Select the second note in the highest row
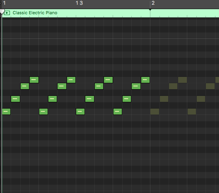The image size is (219, 193). tap(71, 80)
